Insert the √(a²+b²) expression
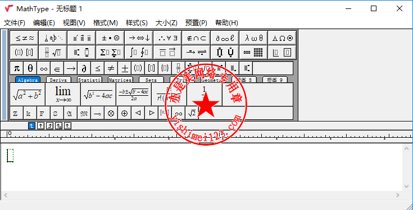413x210 pixels. 28,95
